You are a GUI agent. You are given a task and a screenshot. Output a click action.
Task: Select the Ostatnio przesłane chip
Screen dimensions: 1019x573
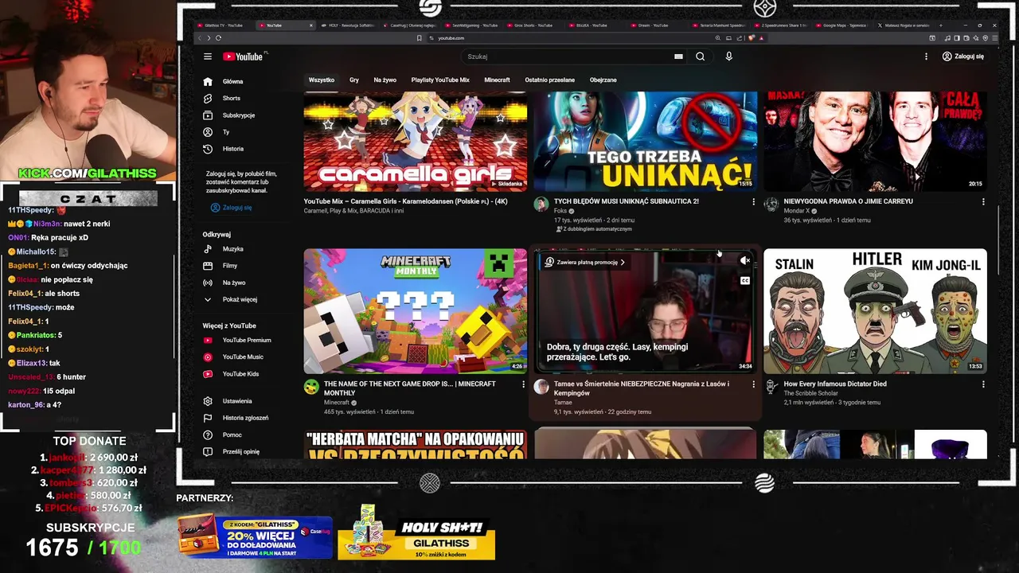click(549, 80)
